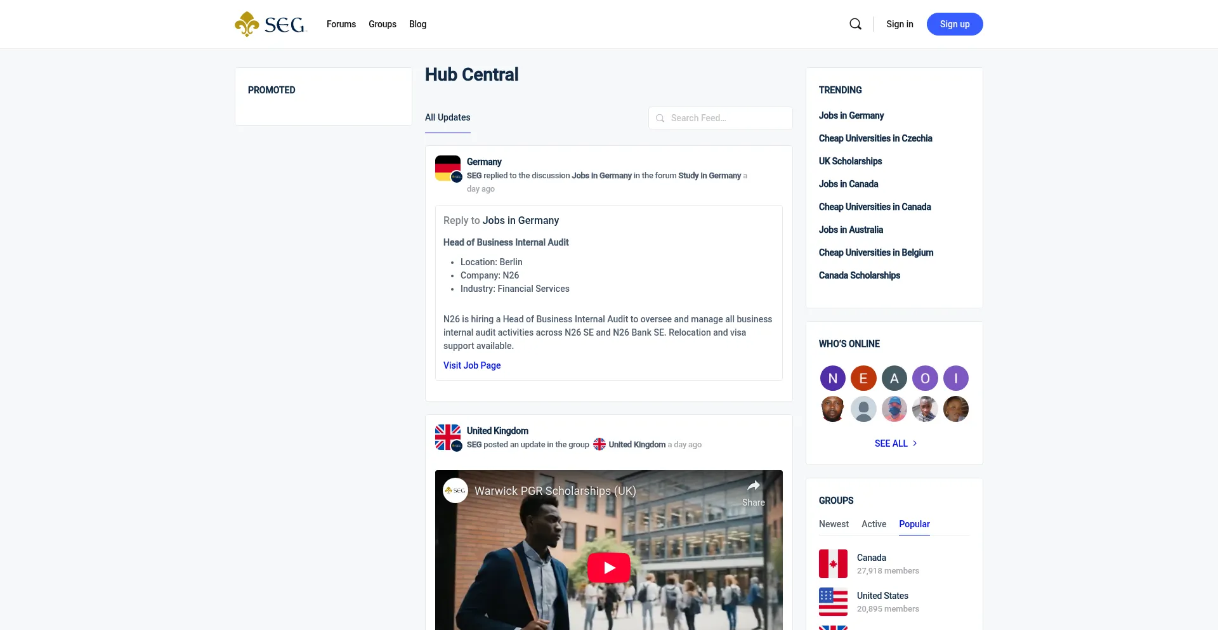Image resolution: width=1218 pixels, height=630 pixels.
Task: Expand who's online with SEE ALL
Action: pos(895,443)
